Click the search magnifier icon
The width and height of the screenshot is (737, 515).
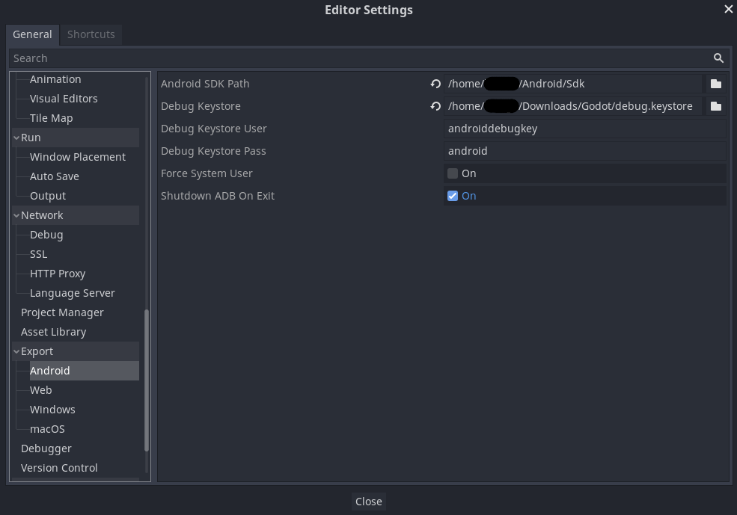(x=718, y=58)
